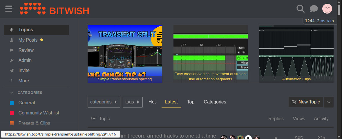The height and width of the screenshot is (139, 342).
Task: Open the user avatar menu
Action: (327, 9)
